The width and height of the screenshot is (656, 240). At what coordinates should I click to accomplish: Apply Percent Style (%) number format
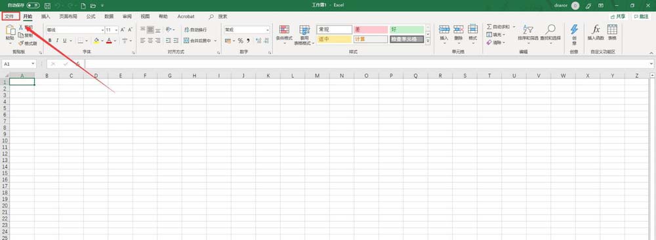click(x=241, y=41)
